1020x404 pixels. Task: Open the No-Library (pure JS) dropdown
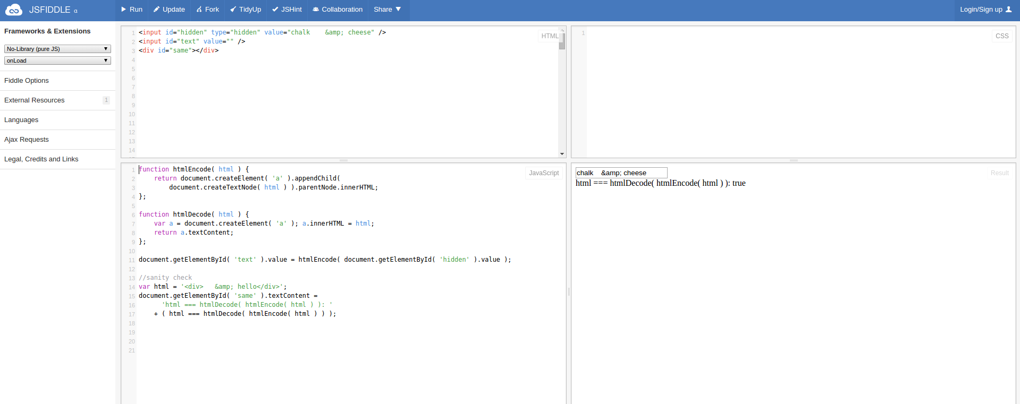(x=57, y=49)
